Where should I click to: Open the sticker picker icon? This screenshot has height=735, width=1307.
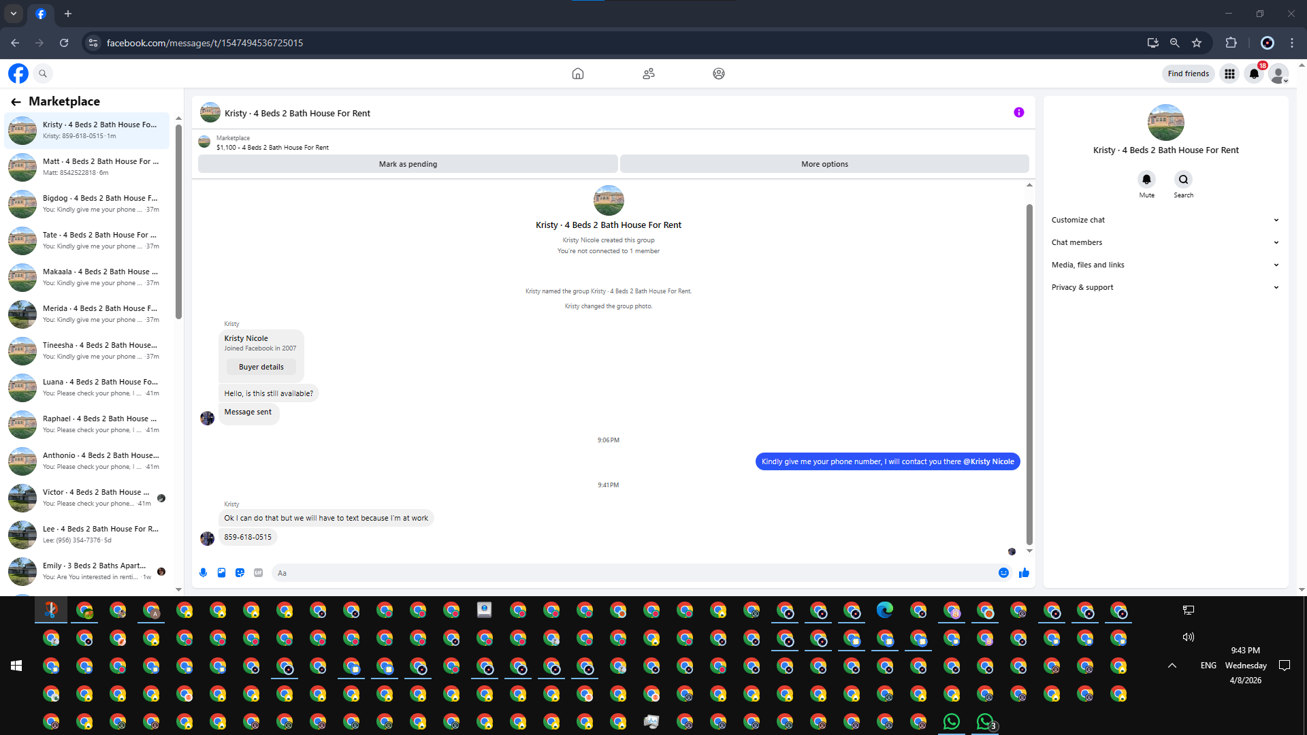pyautogui.click(x=240, y=573)
